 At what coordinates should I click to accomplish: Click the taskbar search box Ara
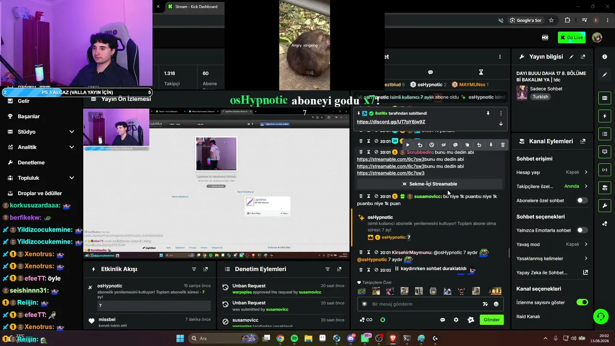coord(223,338)
